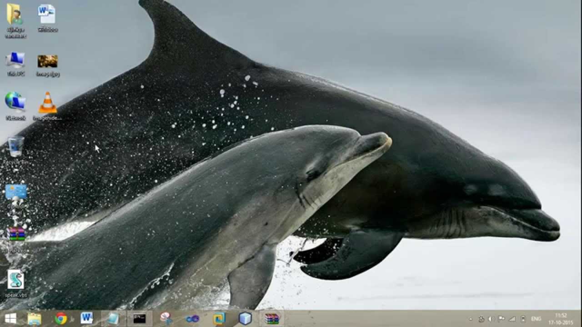
Task: Open the Word document on desktop
Action: pyautogui.click(x=47, y=15)
